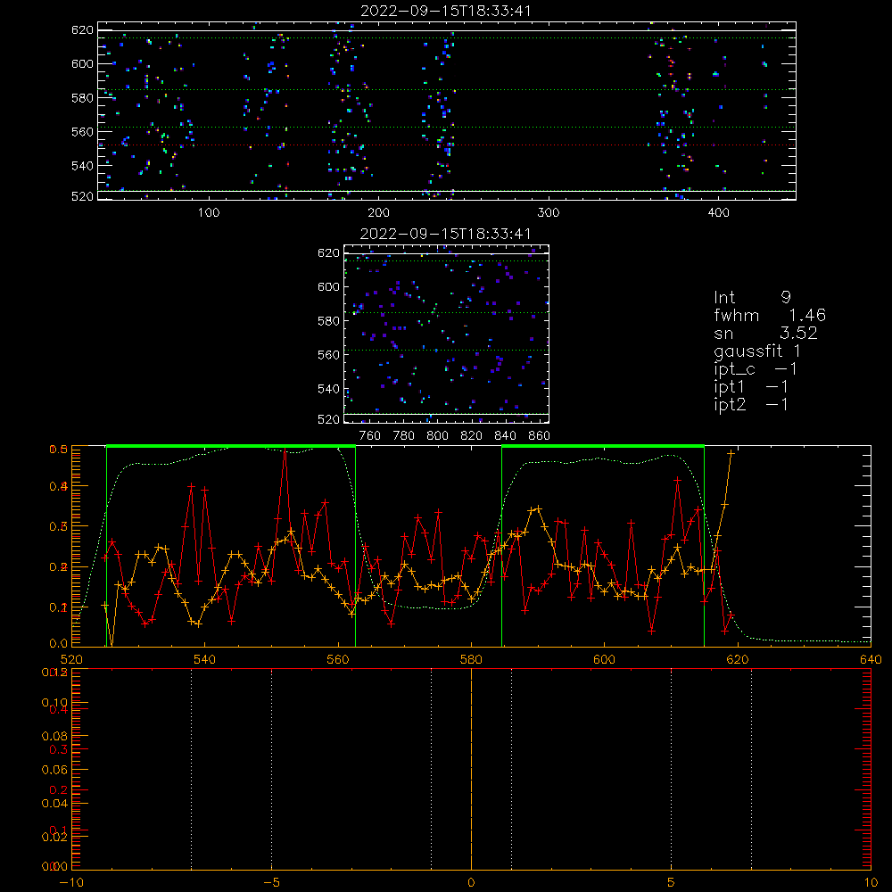Click the orange vertical zero line in the bottom plot

pos(471,769)
